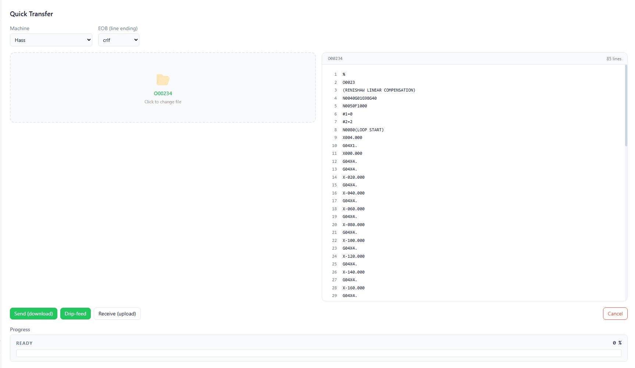
Task: Click Send (download) button
Action: (33, 314)
